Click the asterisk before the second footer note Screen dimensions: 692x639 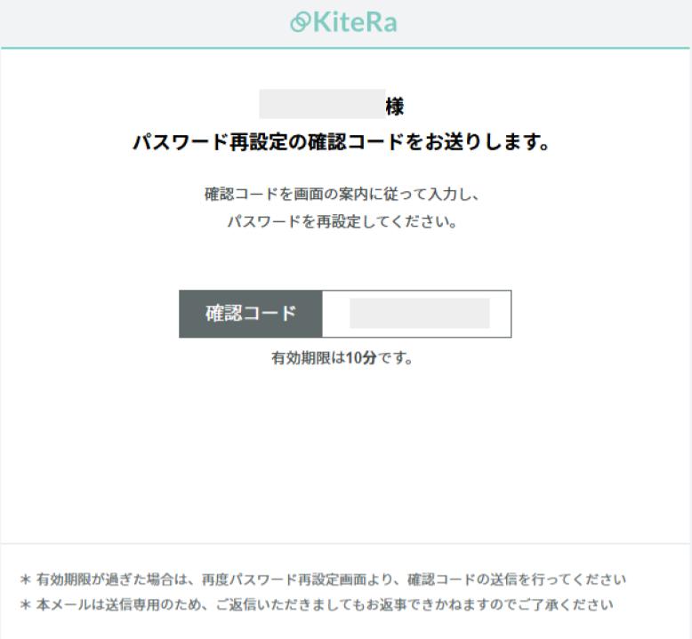click(x=26, y=606)
